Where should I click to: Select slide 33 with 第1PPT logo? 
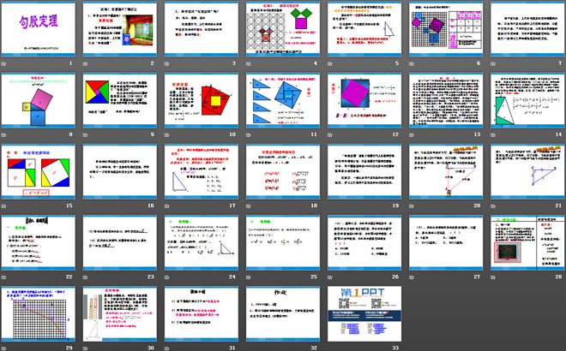point(364,314)
